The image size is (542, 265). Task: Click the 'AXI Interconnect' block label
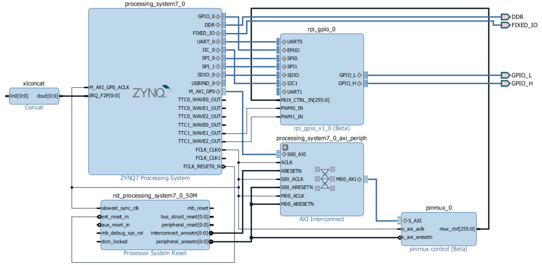pos(322,219)
